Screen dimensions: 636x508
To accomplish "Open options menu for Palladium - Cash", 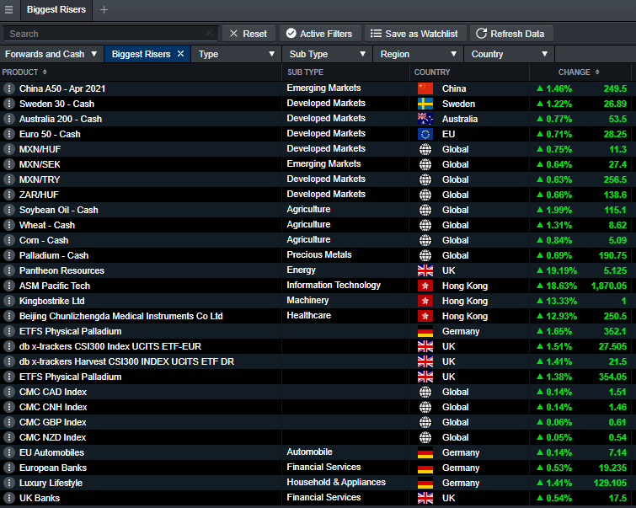I will [x=9, y=255].
